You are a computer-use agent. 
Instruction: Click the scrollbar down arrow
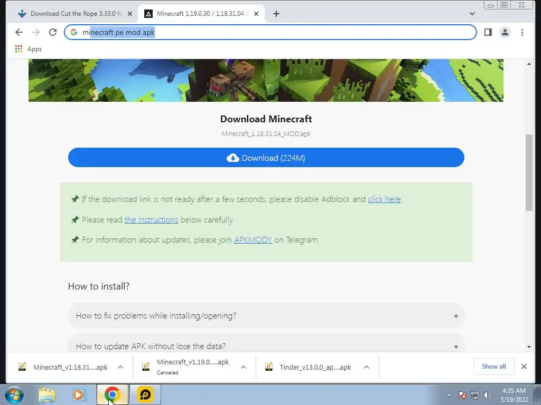529,347
